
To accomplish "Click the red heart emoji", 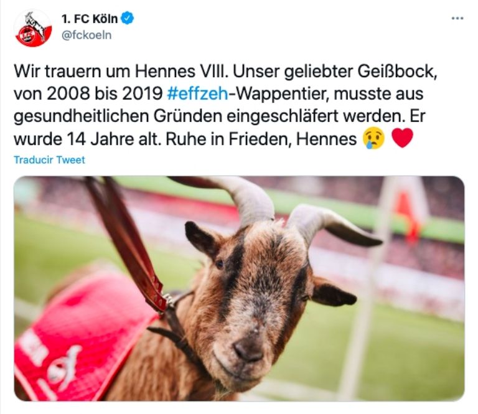I will point(402,138).
